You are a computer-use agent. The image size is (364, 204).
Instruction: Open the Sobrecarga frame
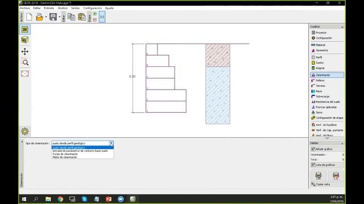[327, 96]
